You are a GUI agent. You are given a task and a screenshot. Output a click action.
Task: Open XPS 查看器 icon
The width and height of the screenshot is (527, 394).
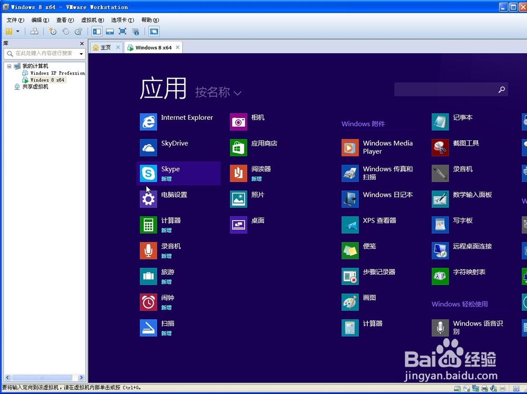[350, 225]
